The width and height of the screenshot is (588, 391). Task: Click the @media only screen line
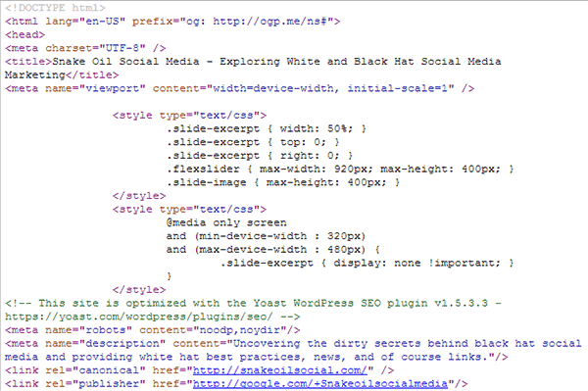point(226,223)
